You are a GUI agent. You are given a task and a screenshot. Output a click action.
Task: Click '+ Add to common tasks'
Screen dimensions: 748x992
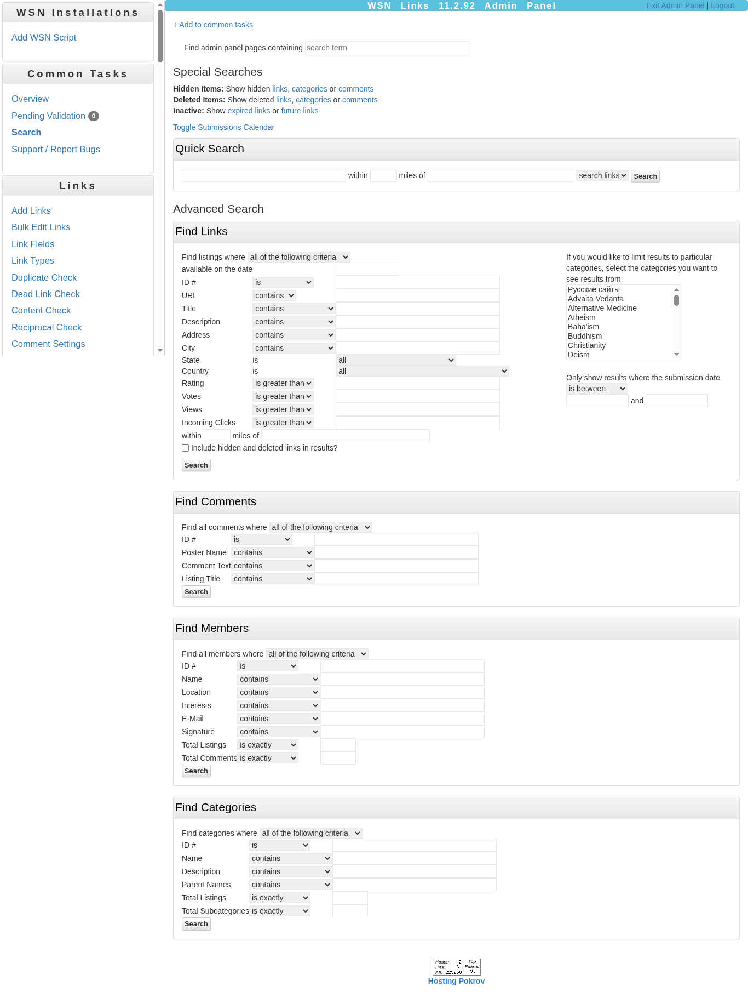pos(213,25)
